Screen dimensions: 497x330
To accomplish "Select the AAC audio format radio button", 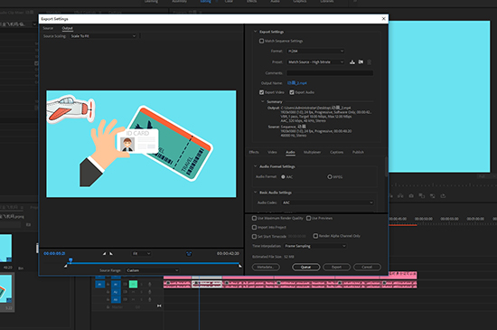I will pos(283,177).
